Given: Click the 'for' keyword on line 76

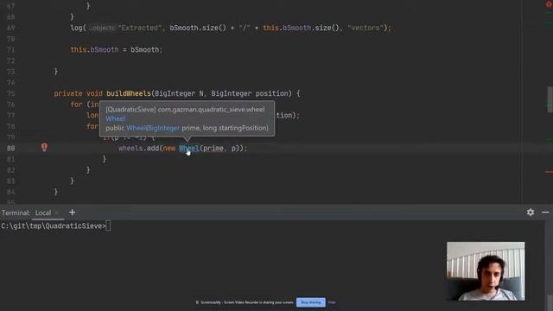Looking at the screenshot, I should pyautogui.click(x=76, y=105).
